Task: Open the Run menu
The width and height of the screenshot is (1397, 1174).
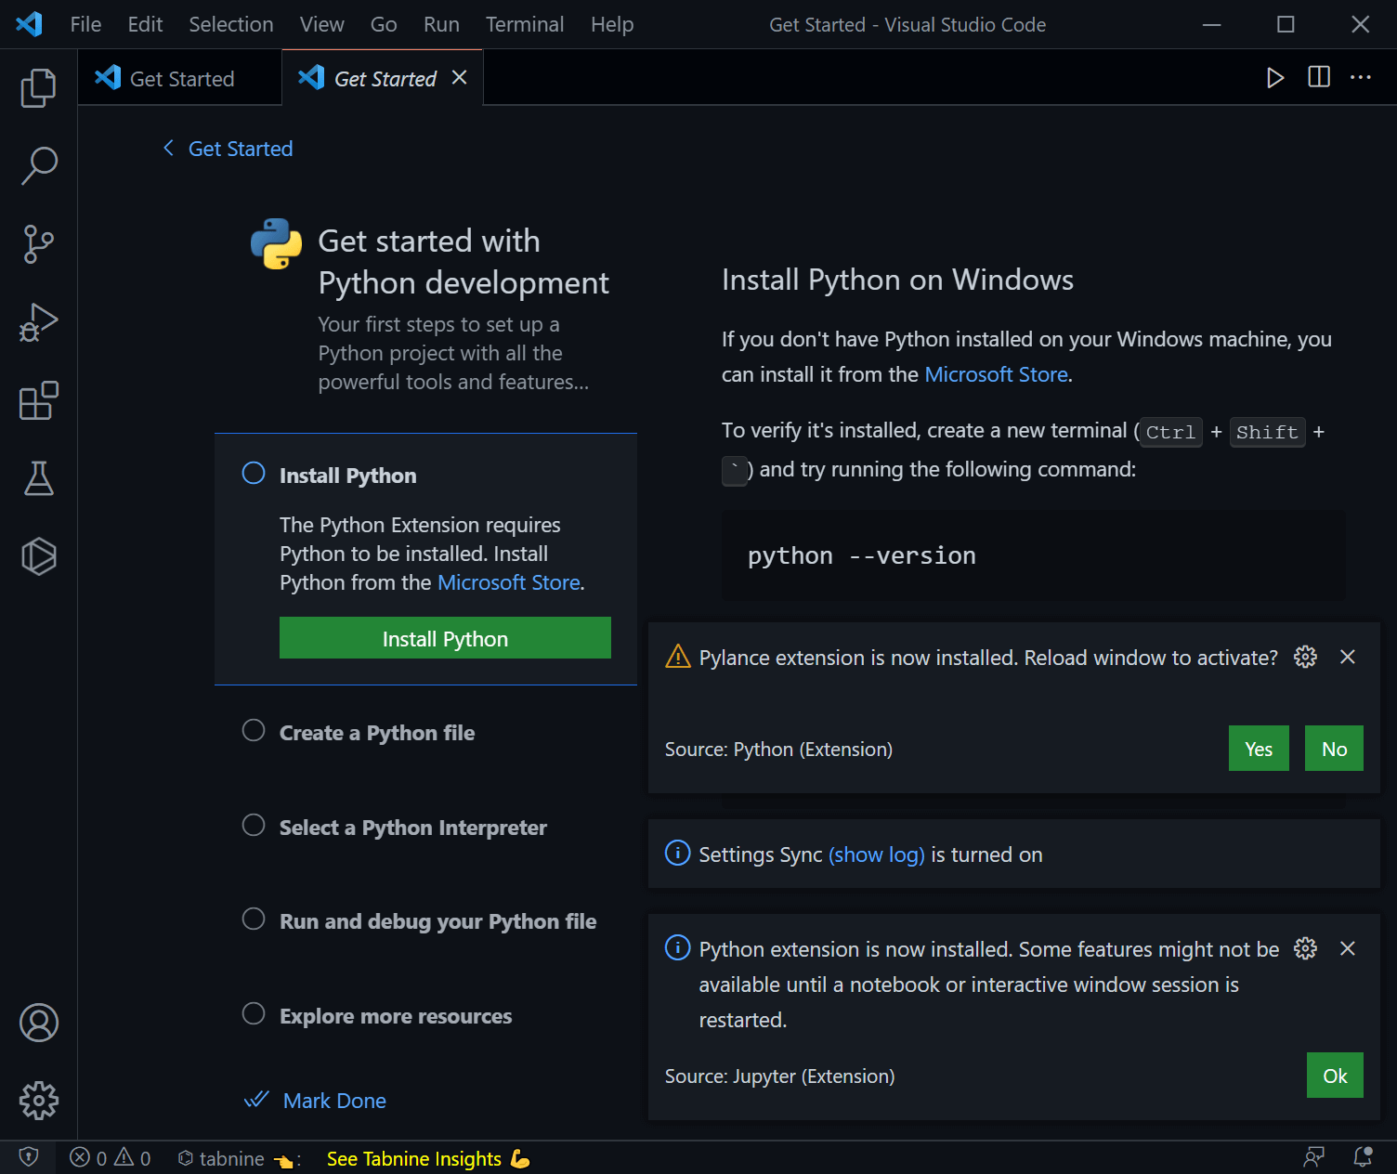Action: [x=441, y=24]
